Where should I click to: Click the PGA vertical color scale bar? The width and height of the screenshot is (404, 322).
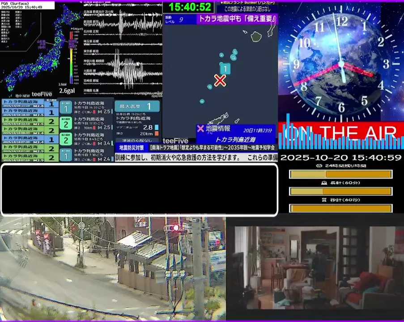click(x=71, y=58)
